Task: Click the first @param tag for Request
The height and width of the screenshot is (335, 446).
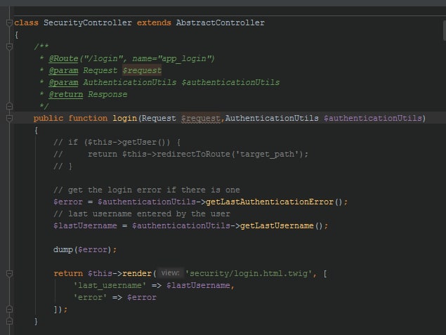Action: click(x=63, y=70)
